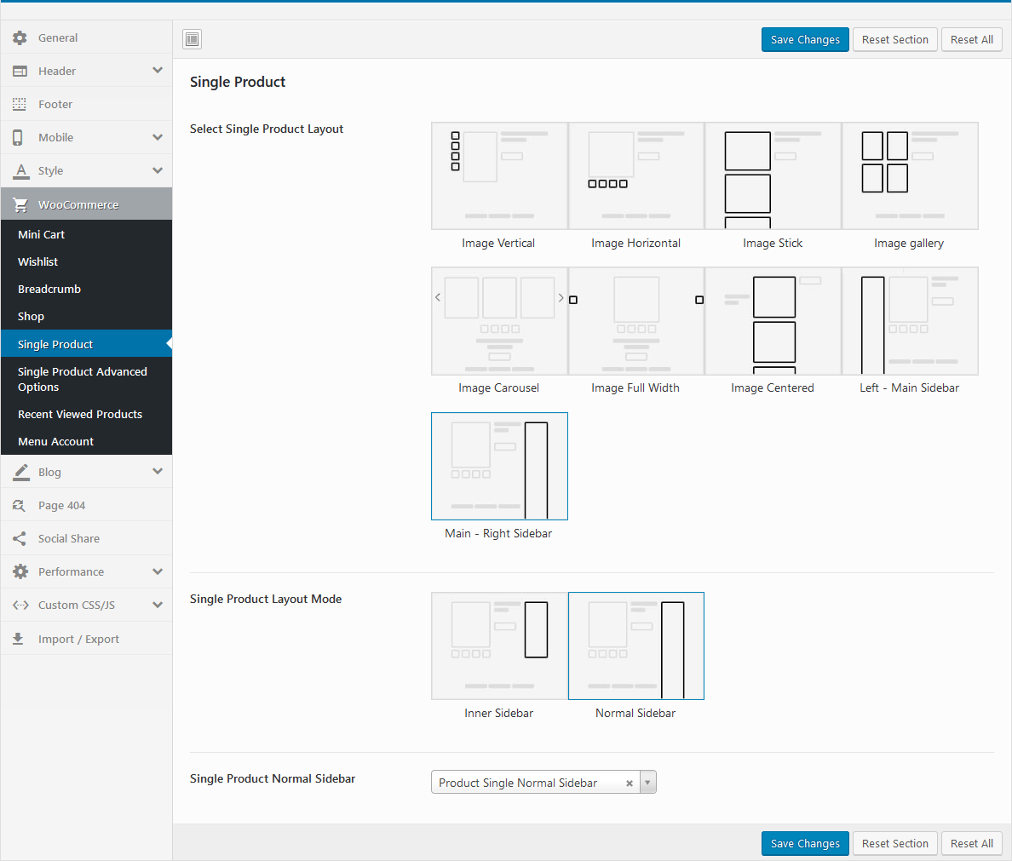
Task: Select the Image Centered layout
Action: [x=773, y=321]
